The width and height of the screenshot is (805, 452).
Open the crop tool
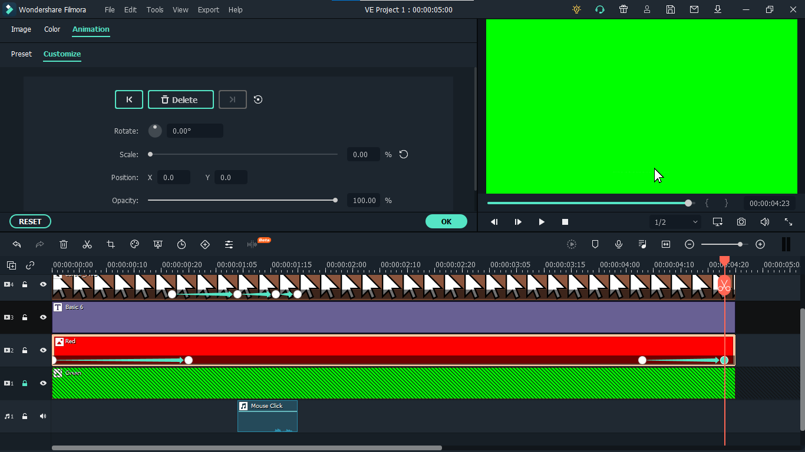point(111,244)
